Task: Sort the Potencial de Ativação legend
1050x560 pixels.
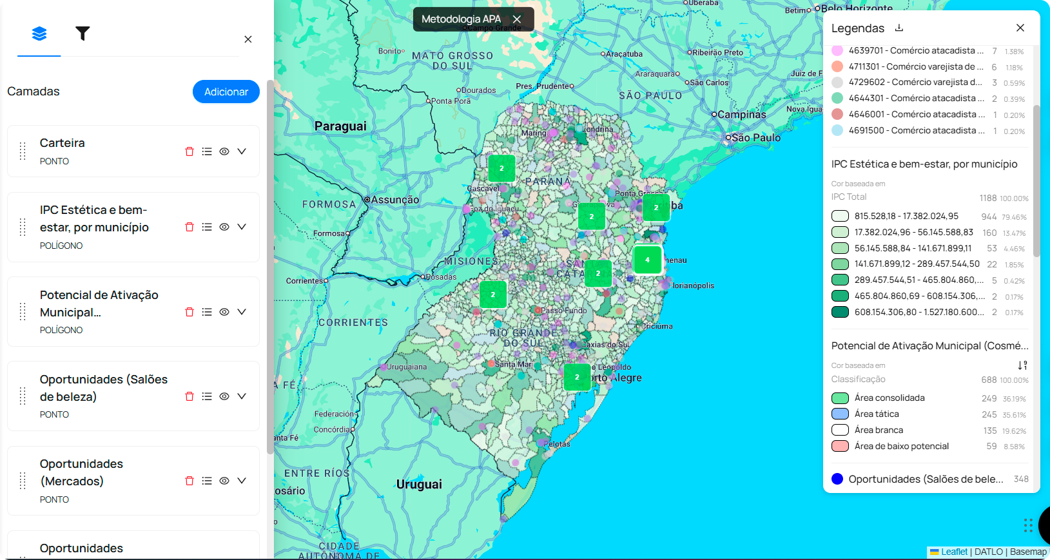Action: tap(1022, 365)
